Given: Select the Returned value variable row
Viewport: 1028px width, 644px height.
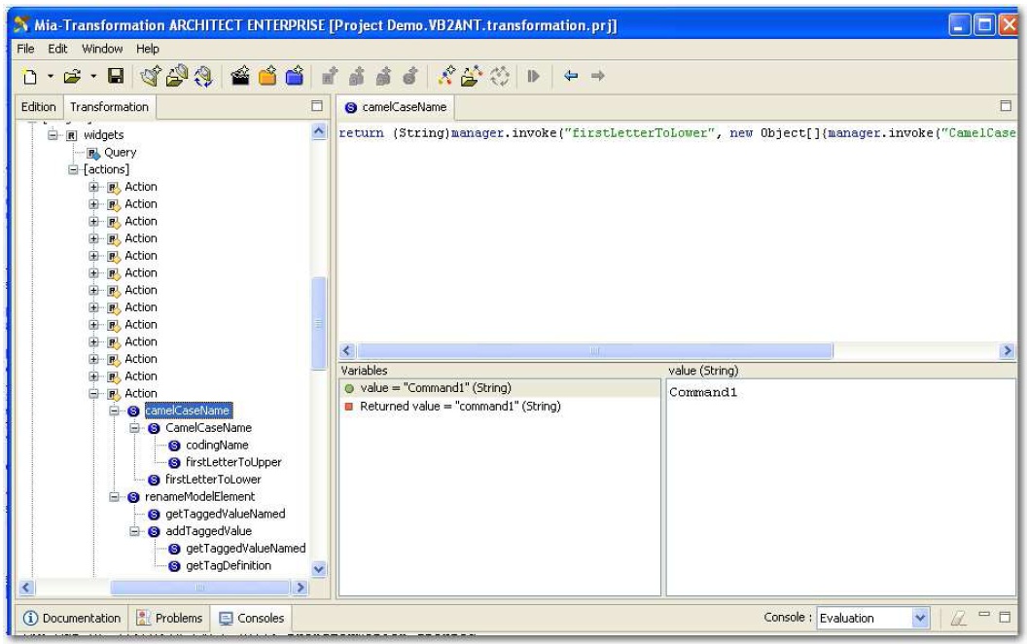Looking at the screenshot, I should pos(459,406).
